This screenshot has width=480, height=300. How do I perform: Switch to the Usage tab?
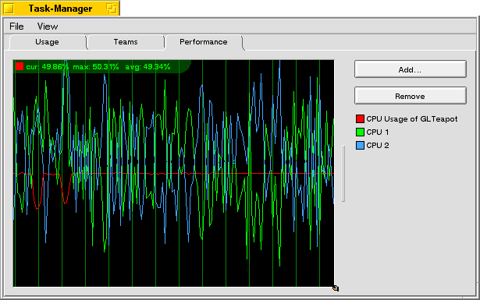(x=47, y=42)
